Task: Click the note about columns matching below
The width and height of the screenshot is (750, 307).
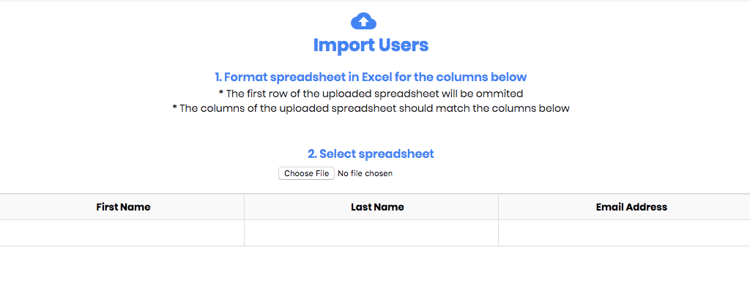Action: tap(371, 108)
